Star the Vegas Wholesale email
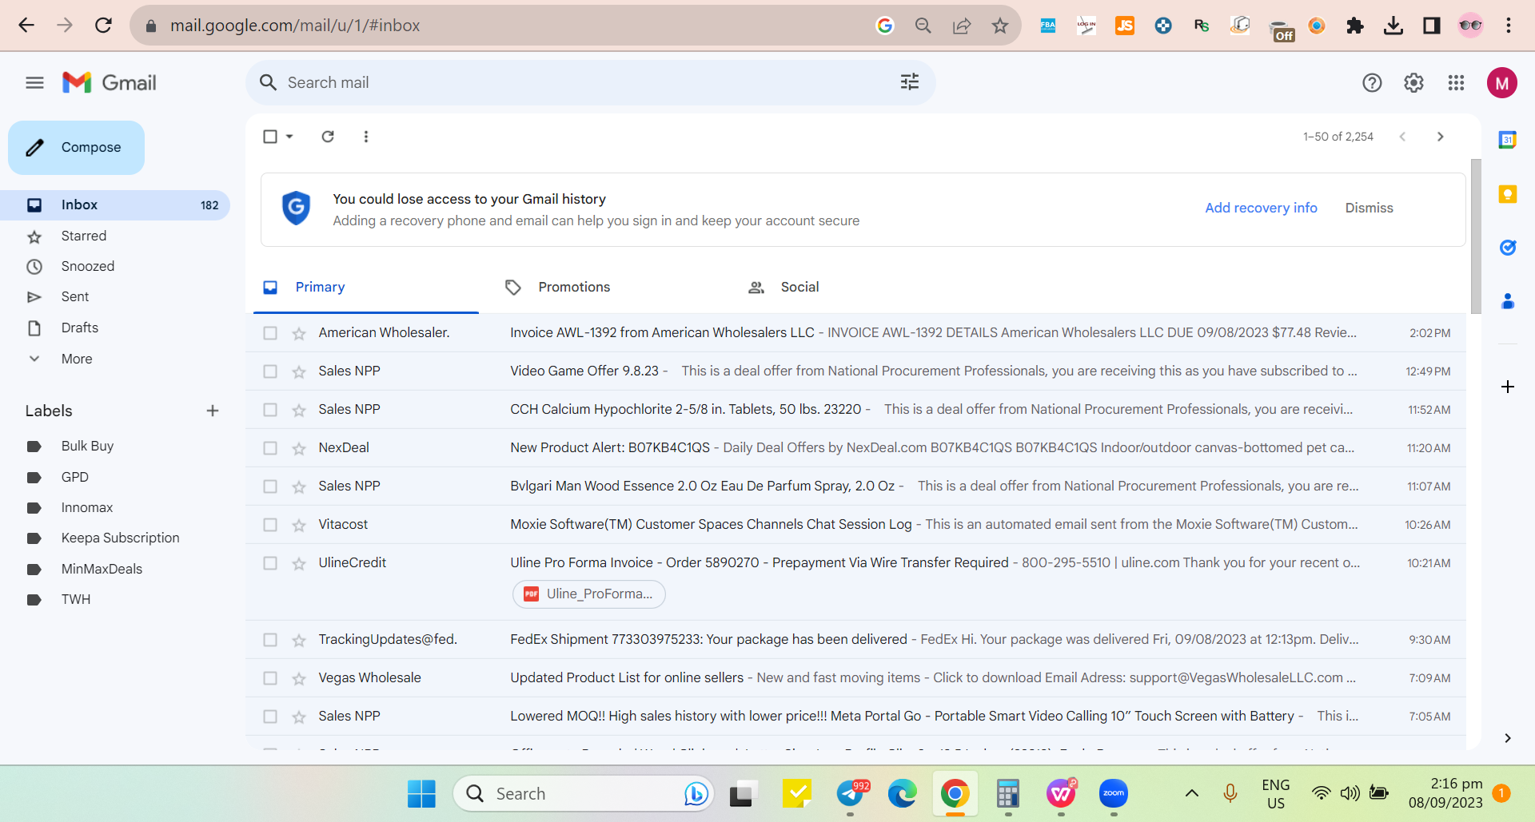Screen dimensions: 1535x822 [x=299, y=678]
